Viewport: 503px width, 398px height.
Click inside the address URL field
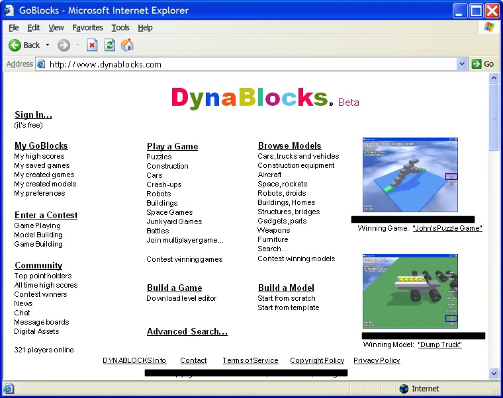[251, 64]
